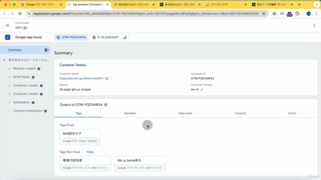
Task: Click the help icon next to Output of GTM-PQZV6W54
Action: [x=106, y=105]
